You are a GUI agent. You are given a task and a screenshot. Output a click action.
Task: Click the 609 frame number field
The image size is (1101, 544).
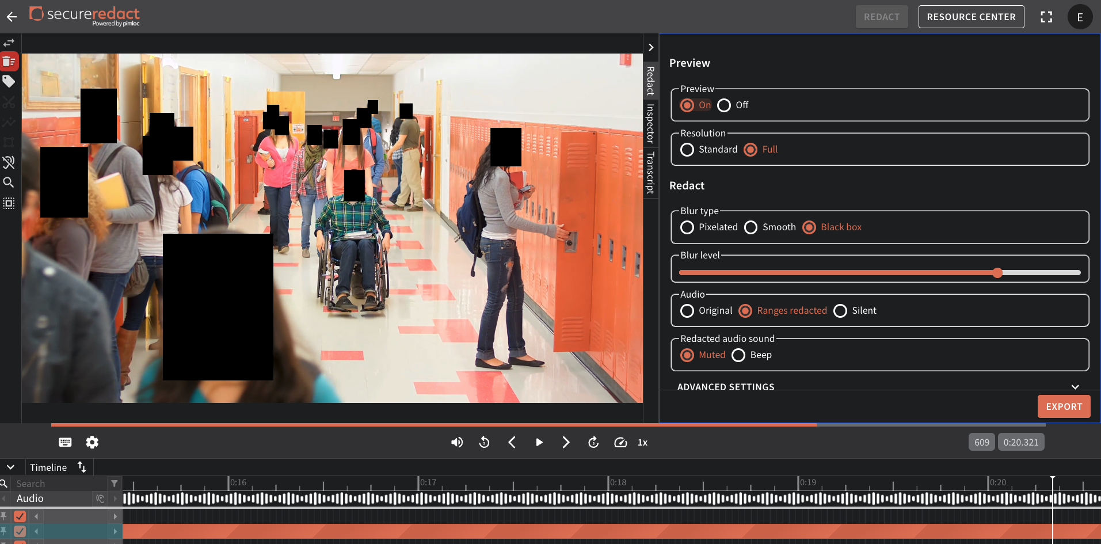coord(981,442)
